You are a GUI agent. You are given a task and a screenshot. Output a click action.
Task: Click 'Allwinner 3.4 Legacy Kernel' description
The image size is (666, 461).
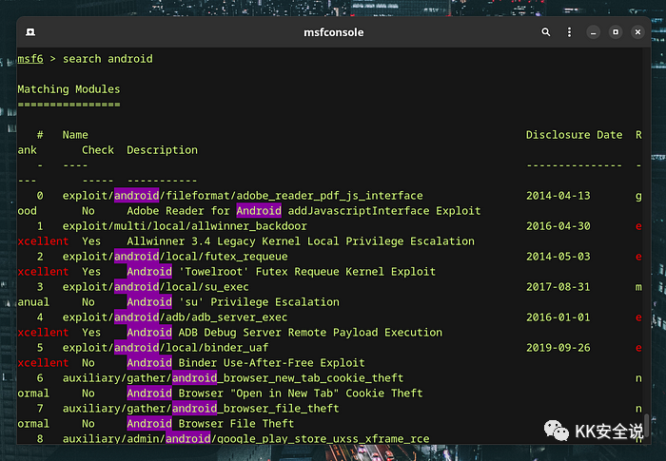click(x=301, y=241)
